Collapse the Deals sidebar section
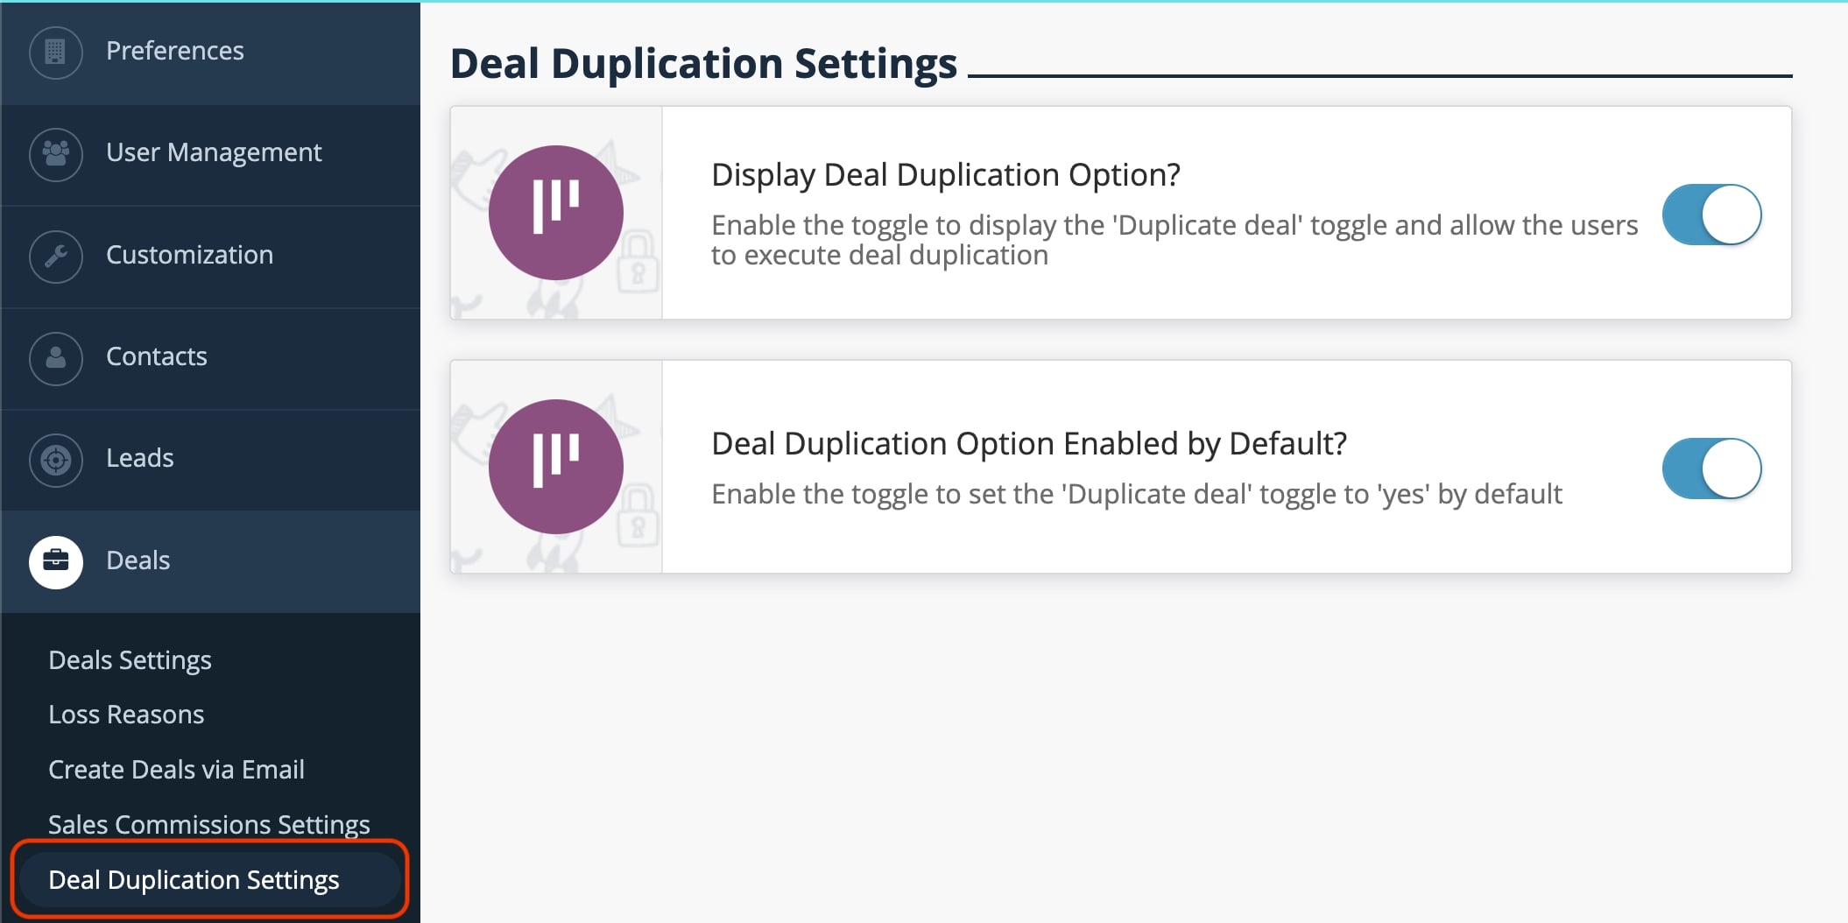1848x923 pixels. 138,561
